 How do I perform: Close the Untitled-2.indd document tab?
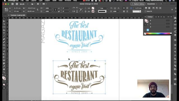pos(9,15)
